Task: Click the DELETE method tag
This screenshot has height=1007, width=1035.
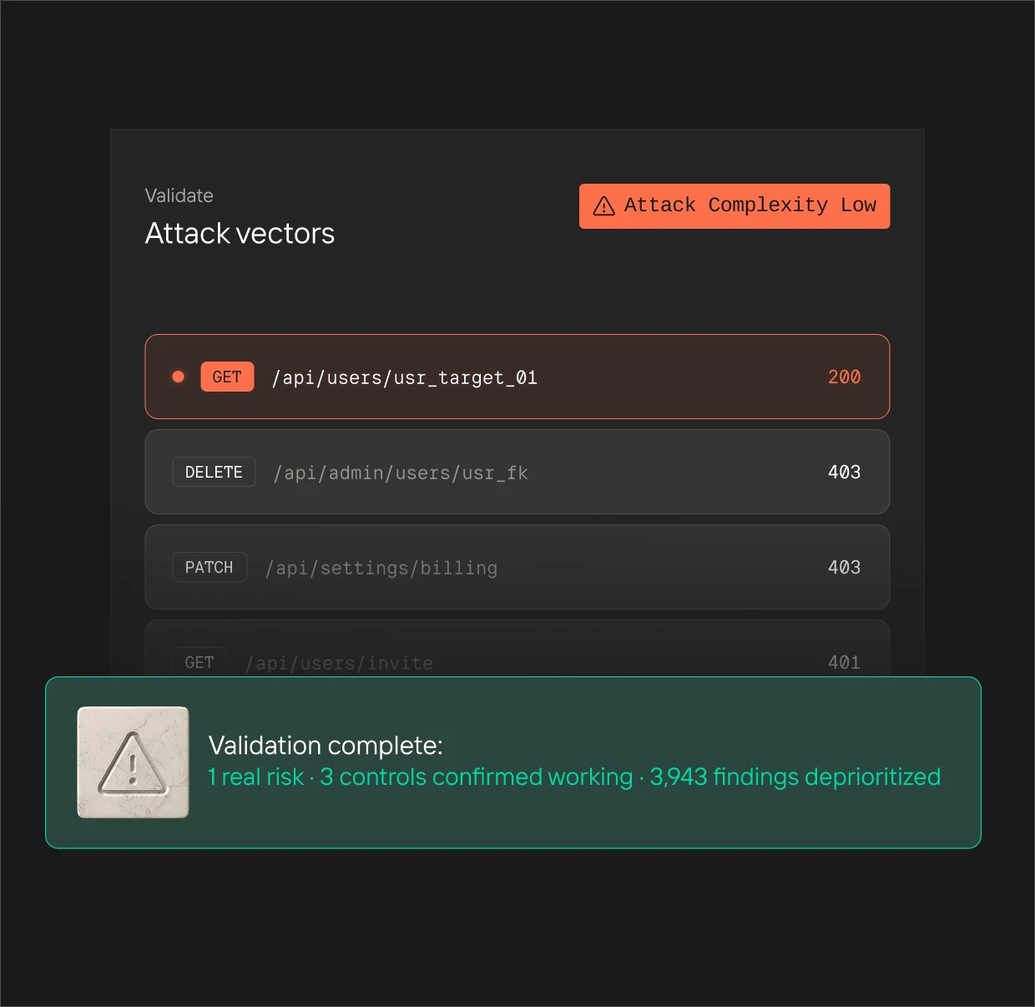Action: pyautogui.click(x=214, y=472)
